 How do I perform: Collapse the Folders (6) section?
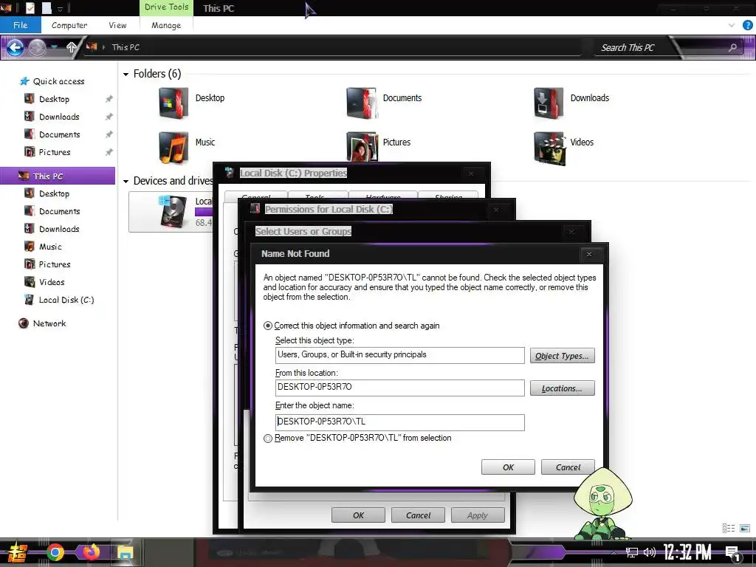coord(126,75)
